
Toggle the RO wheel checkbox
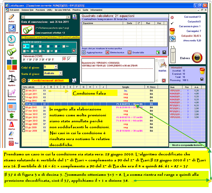pyautogui.click(x=32, y=51)
